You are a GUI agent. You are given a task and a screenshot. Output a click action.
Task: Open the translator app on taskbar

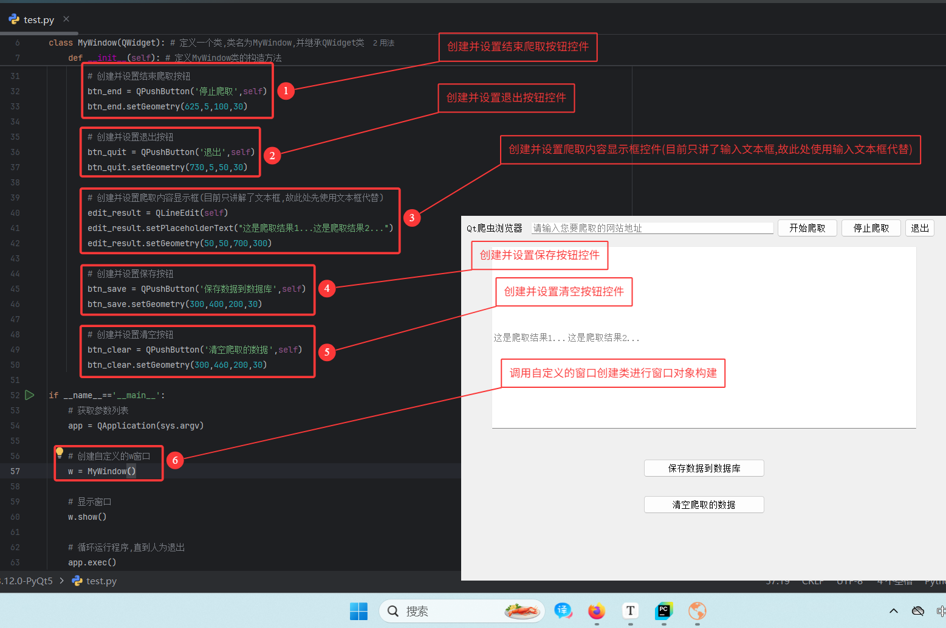(563, 611)
